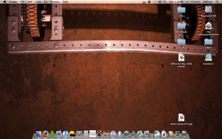The image size is (222, 139).
Task: Open the File menu
Action: (22, 2)
